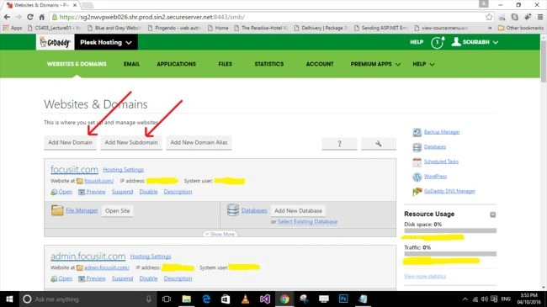The image size is (547, 307).
Task: Click the admin.focusiit.com domain title
Action: click(88, 256)
